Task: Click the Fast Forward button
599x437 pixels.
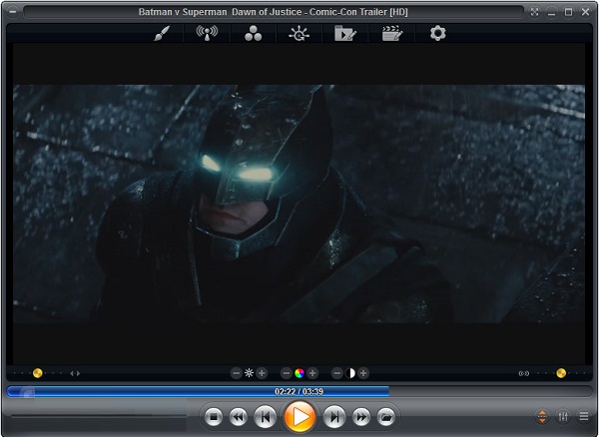Action: 361,416
